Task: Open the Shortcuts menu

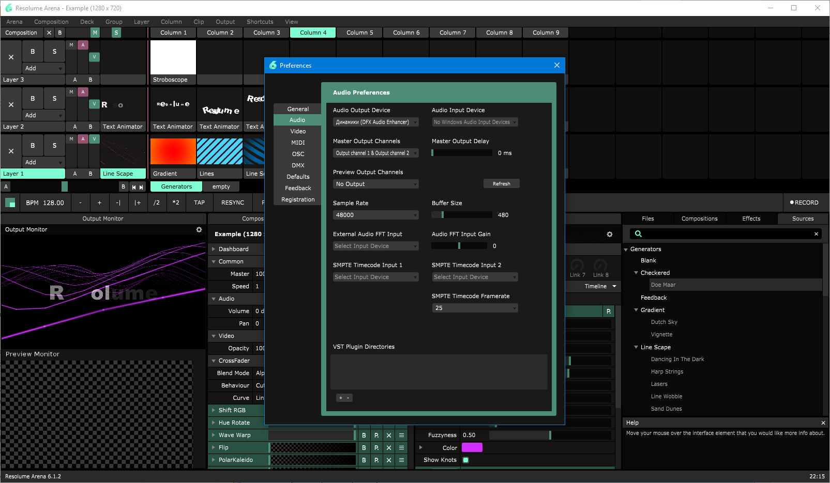Action: (260, 22)
